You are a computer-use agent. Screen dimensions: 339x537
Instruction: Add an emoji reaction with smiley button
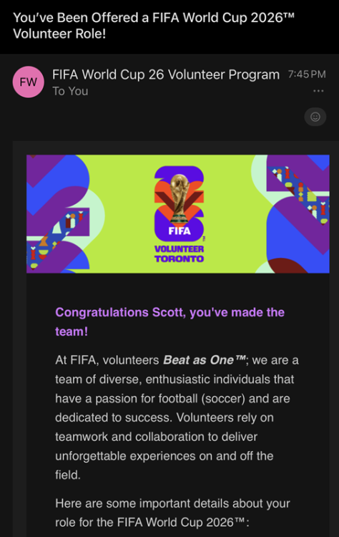tap(315, 117)
